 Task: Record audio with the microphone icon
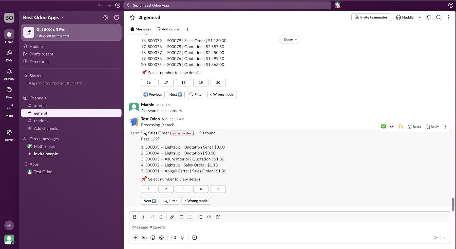[182, 238]
